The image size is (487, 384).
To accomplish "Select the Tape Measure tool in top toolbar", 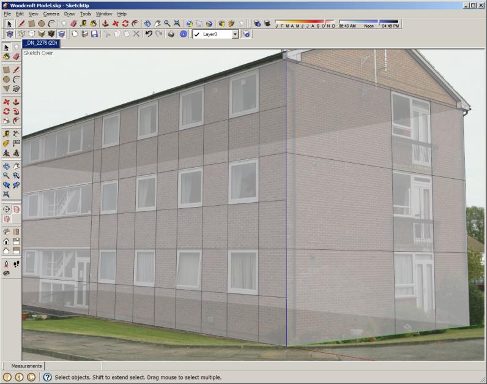I will (x=83, y=24).
